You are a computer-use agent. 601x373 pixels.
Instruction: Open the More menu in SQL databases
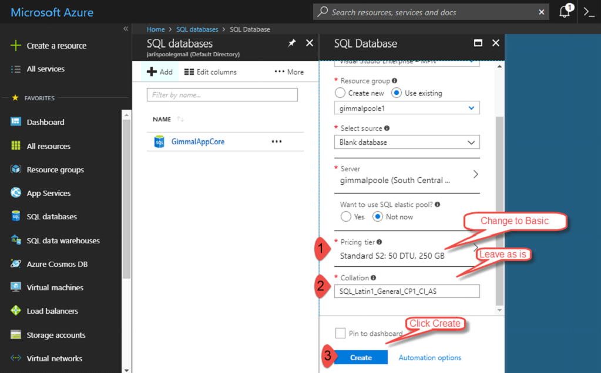point(289,72)
